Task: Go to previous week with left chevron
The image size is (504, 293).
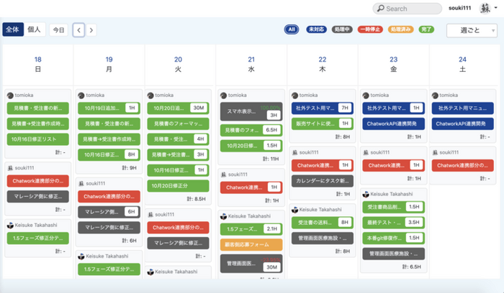Action: pyautogui.click(x=78, y=30)
